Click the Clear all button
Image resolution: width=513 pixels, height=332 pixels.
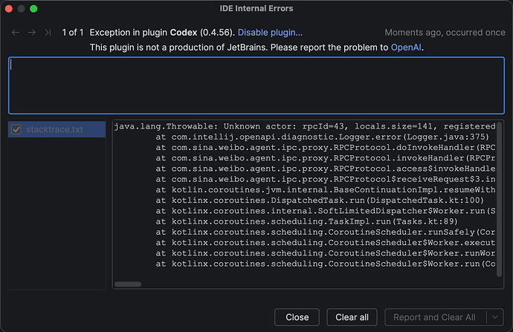coord(352,317)
